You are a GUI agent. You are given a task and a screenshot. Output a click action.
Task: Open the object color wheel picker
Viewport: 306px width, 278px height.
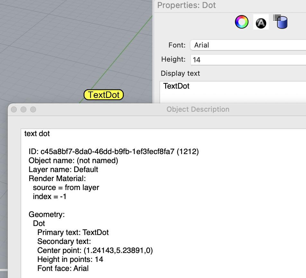coord(241,22)
